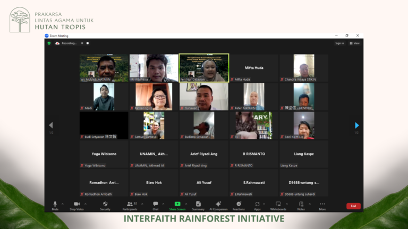Open the Security shield options
Viewport: 408px width, 229px height.
[105, 205]
